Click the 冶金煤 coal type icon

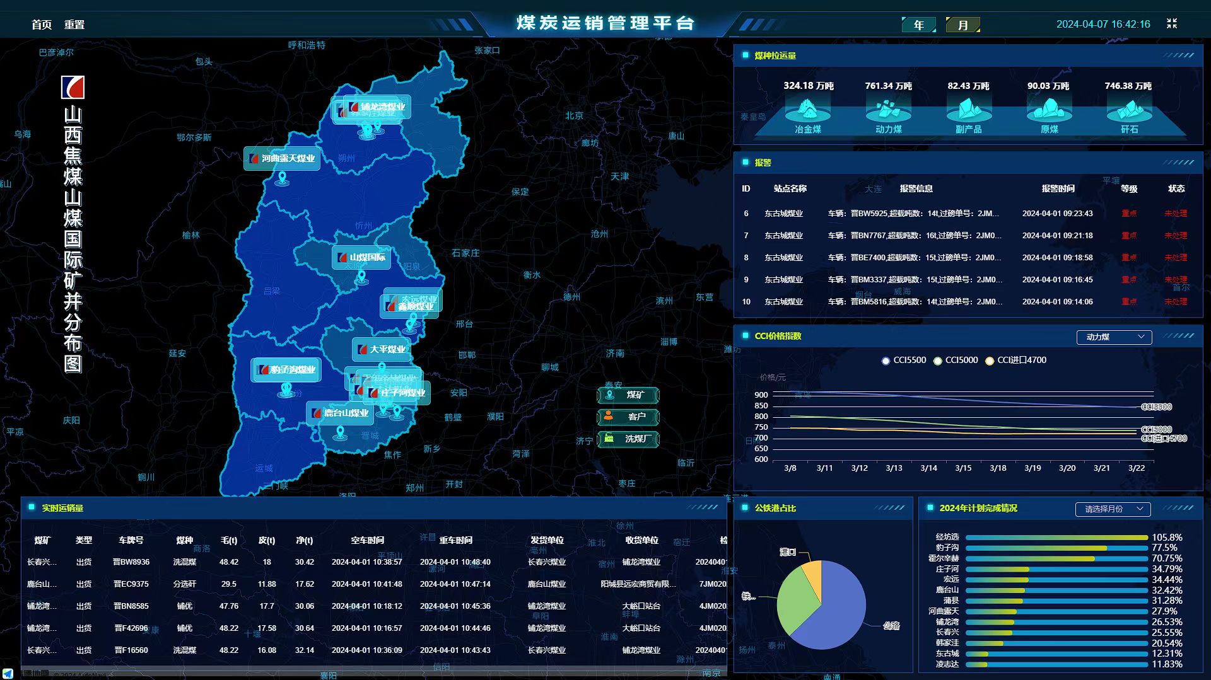click(807, 110)
